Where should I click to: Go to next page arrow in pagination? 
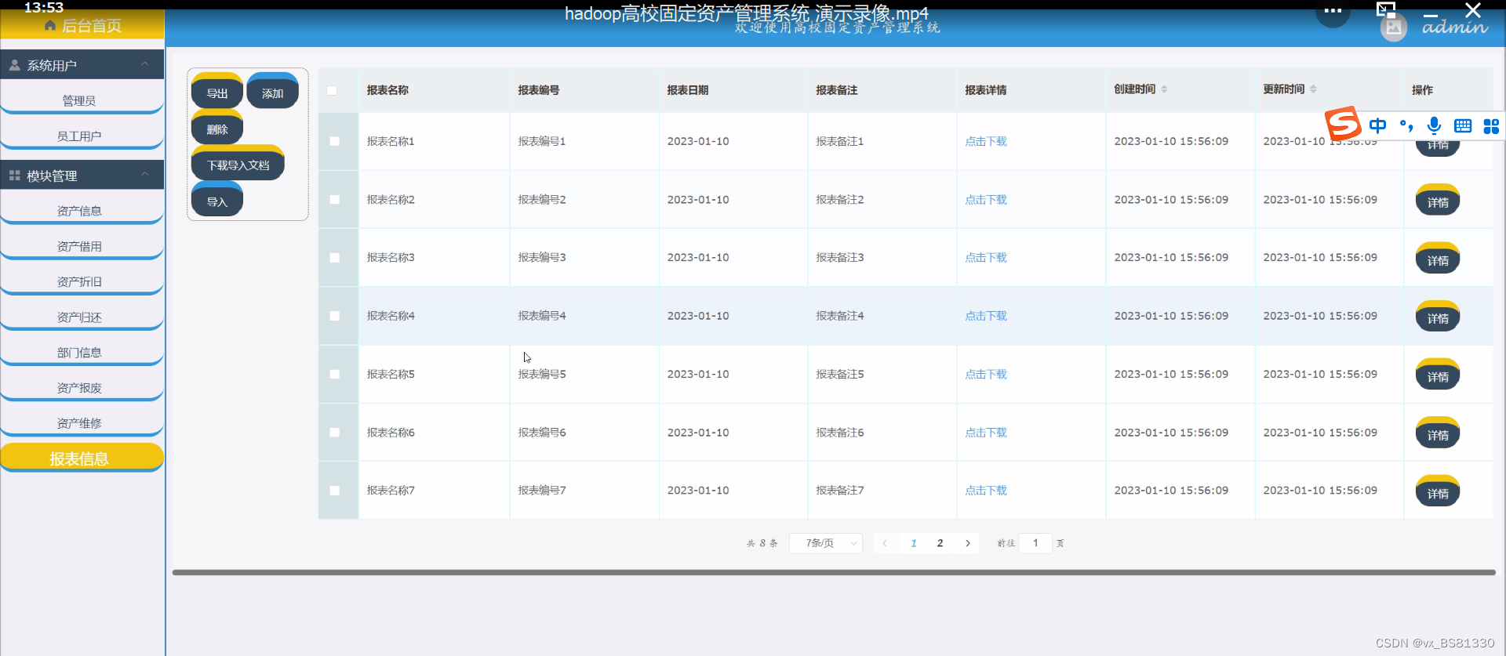(968, 543)
